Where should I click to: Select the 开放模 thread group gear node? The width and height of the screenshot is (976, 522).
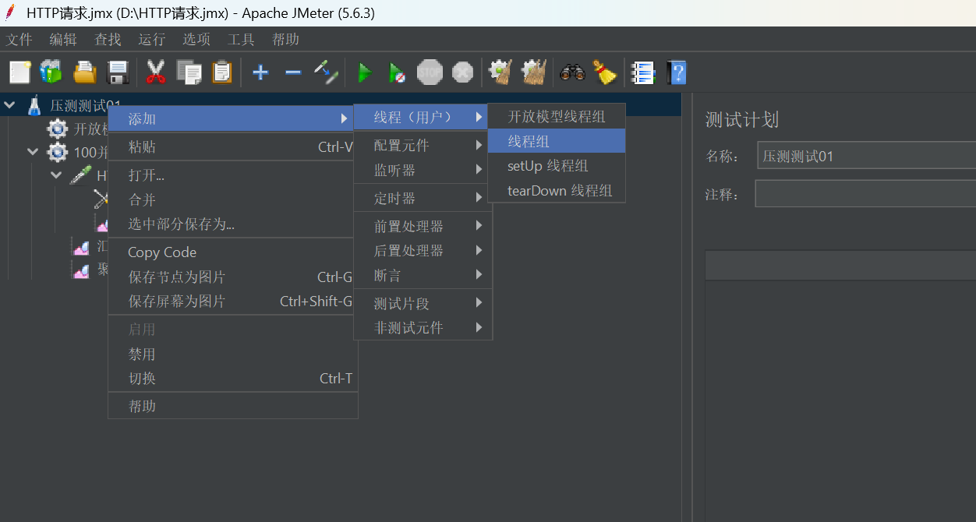pos(78,129)
